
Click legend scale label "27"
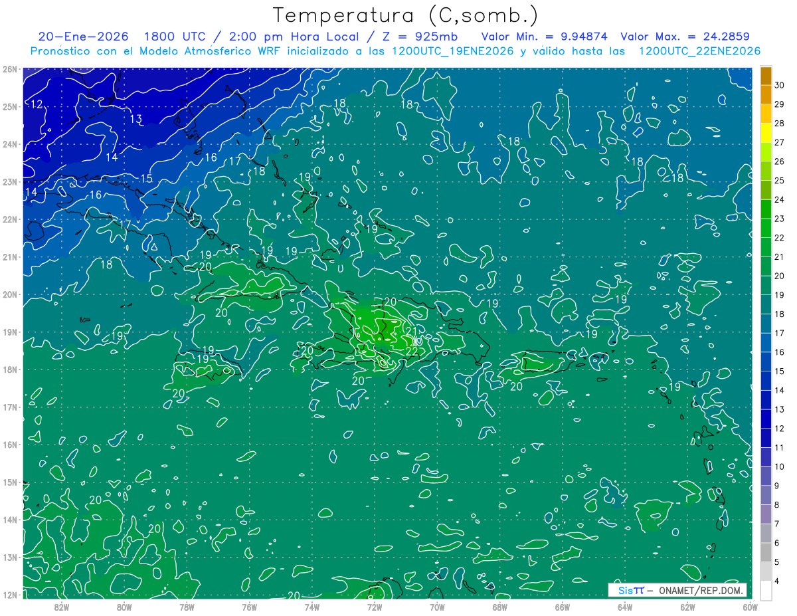[779, 142]
